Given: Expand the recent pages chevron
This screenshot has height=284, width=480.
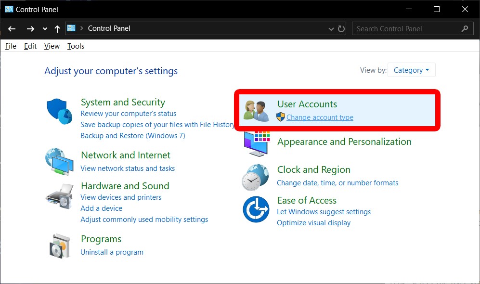Looking at the screenshot, I should 44,28.
